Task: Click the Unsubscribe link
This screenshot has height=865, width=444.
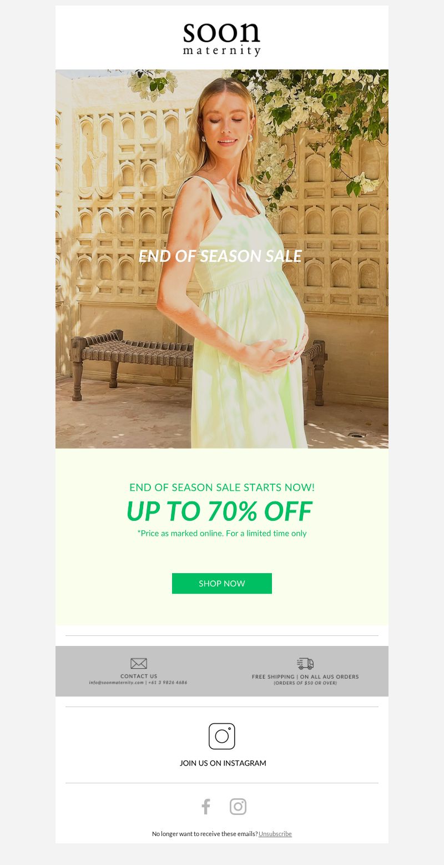Action: (275, 834)
